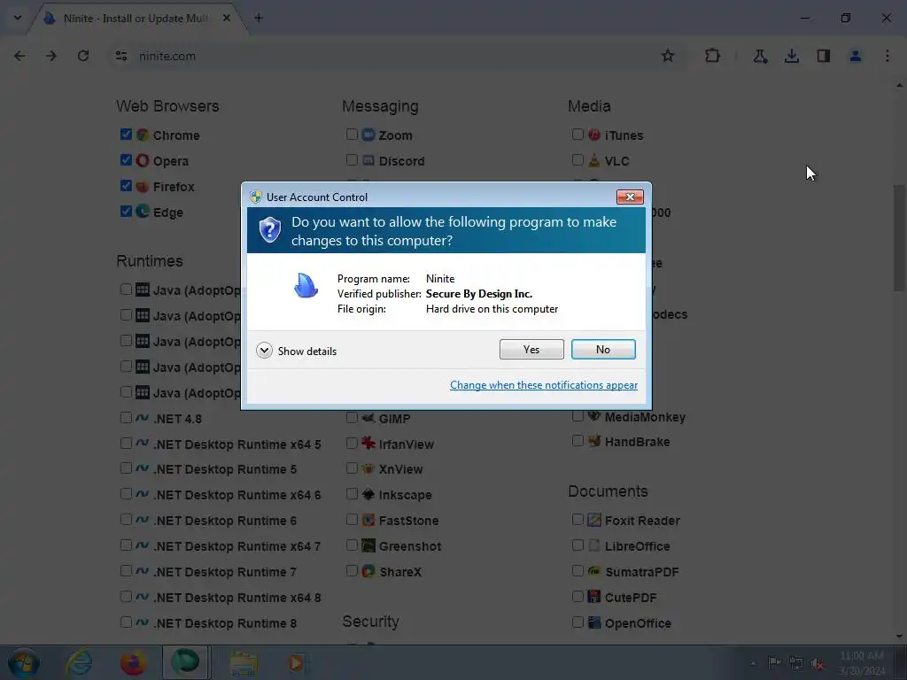The image size is (907, 680).
Task: Click the IrfanView icon
Action: [368, 444]
